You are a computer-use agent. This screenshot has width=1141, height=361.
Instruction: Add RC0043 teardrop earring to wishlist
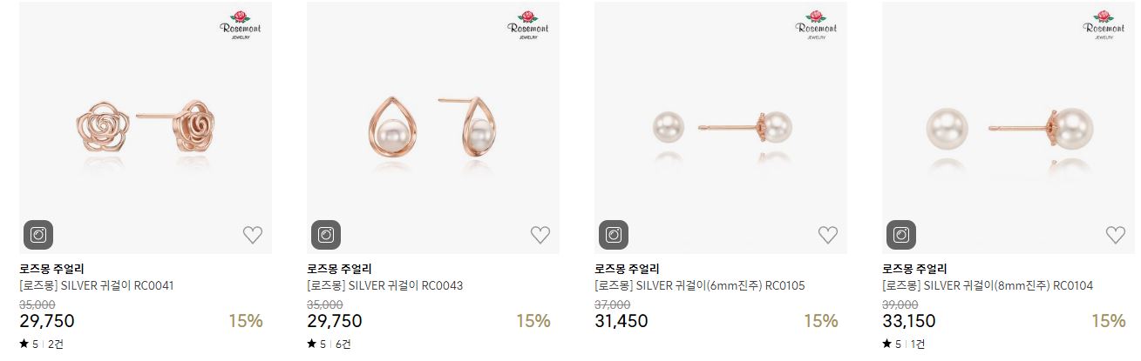coord(540,235)
